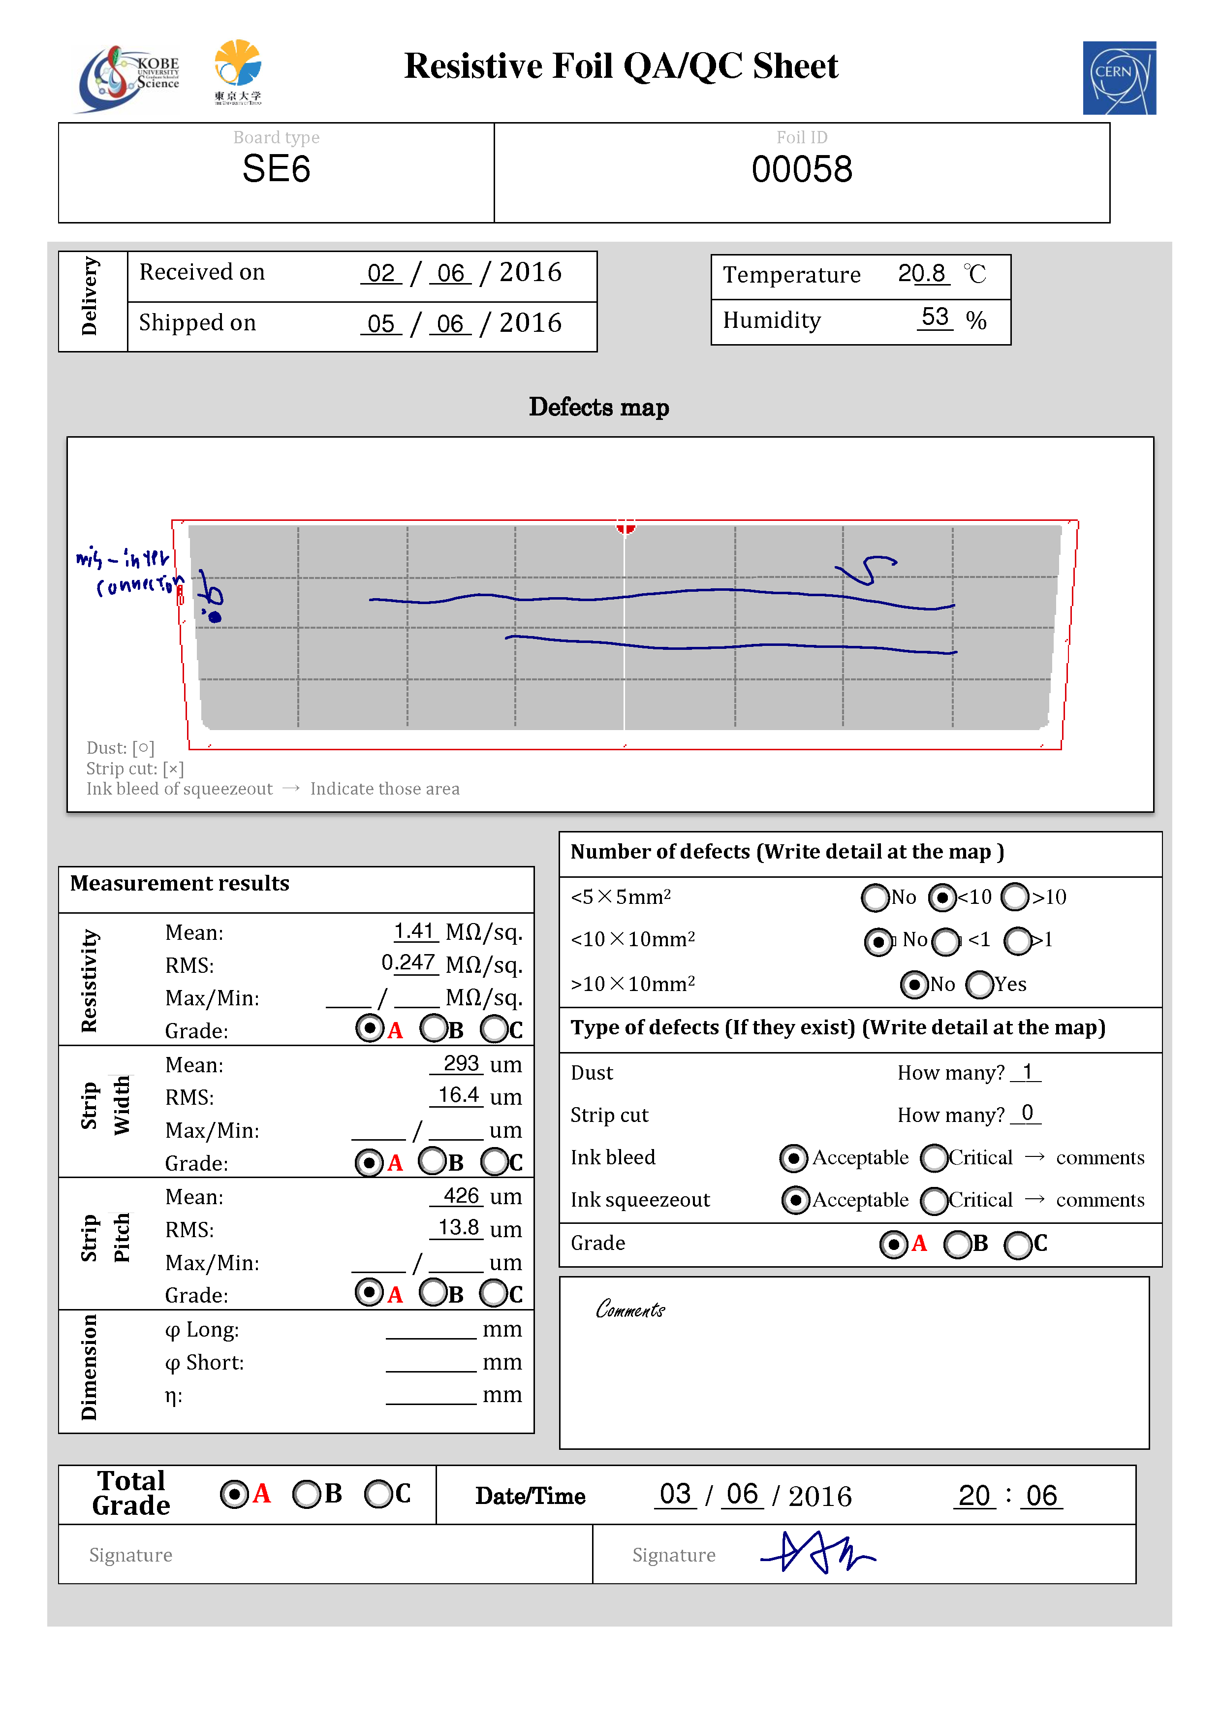Select Resistivity grade B radio button
Screen dimensions: 1221x1727
(x=434, y=1028)
